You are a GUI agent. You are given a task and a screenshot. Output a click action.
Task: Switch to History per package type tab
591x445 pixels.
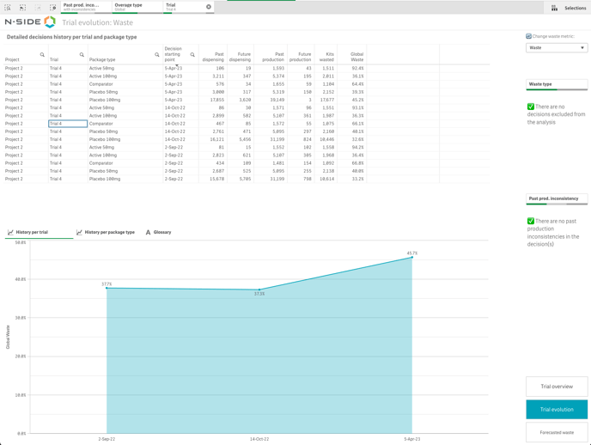pyautogui.click(x=106, y=232)
